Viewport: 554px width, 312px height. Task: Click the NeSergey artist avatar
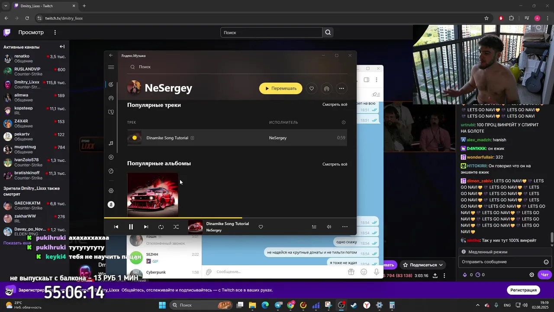pyautogui.click(x=134, y=88)
